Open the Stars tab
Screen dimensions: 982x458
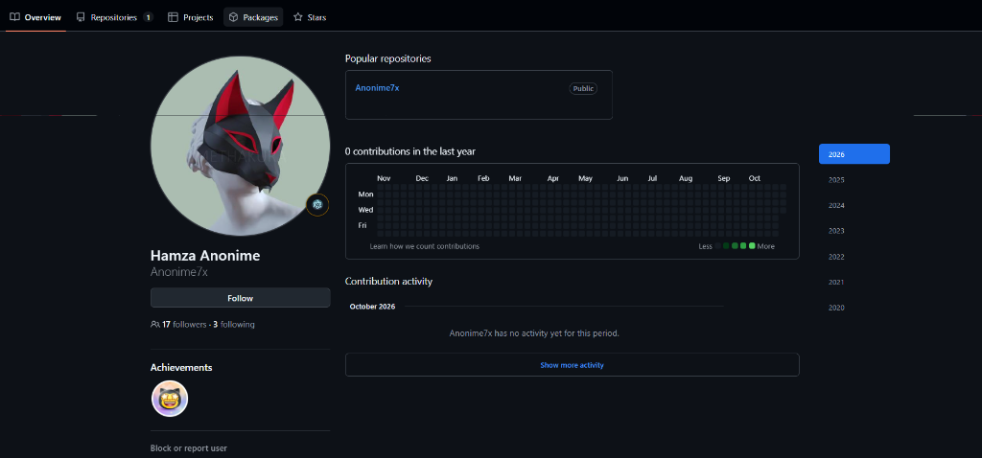310,17
